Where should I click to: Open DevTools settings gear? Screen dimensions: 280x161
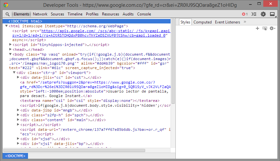pos(263,14)
